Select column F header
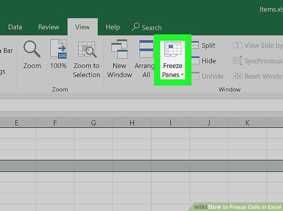 (x=55, y=123)
